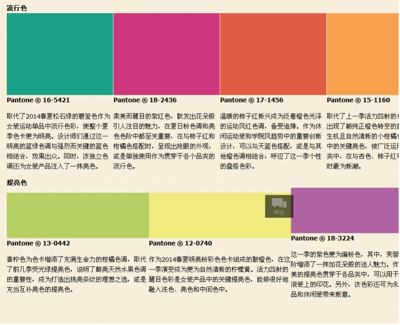The image size is (400, 325).
Task: Click the 评论 comment bubble icon
Action: tap(280, 207)
